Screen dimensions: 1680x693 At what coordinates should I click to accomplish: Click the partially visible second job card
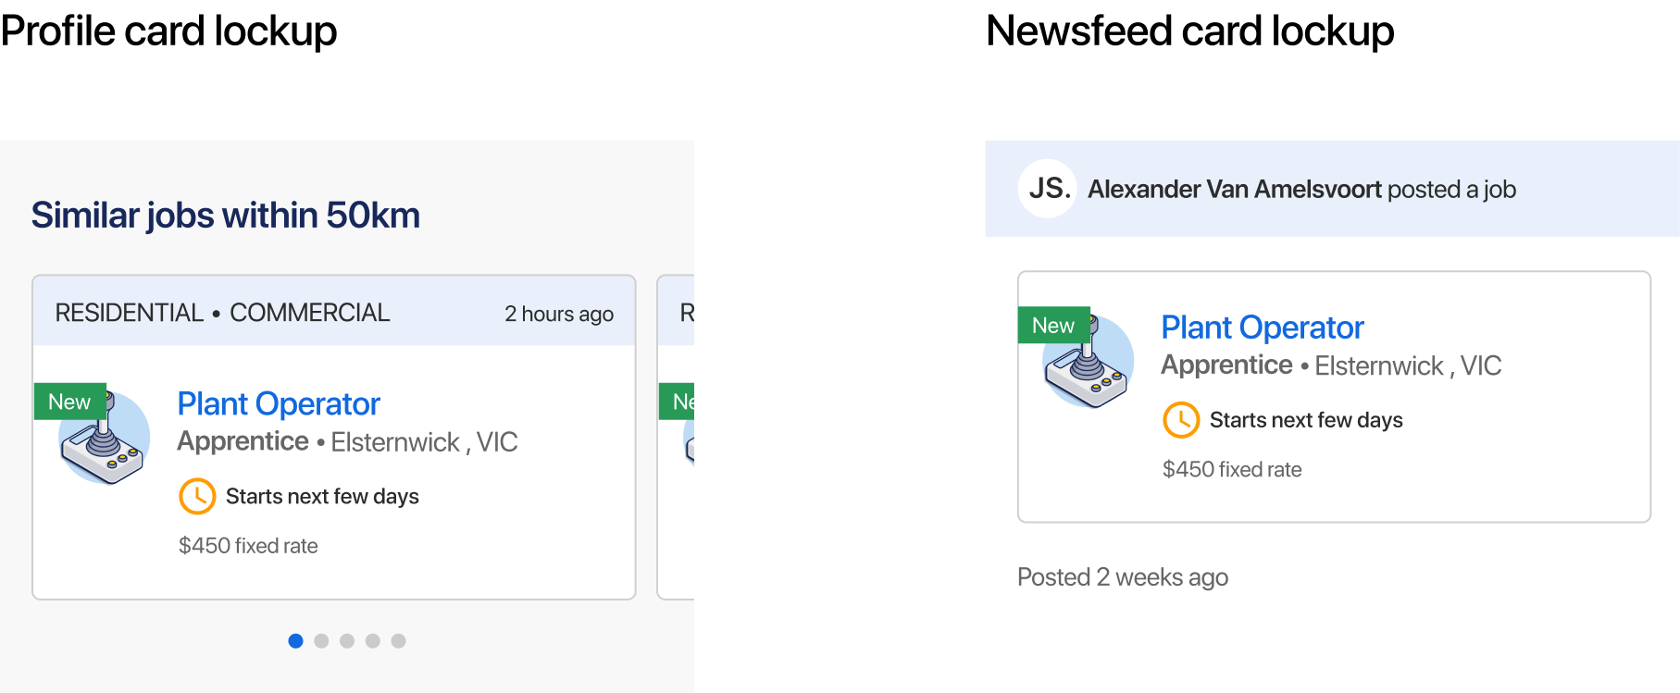676,437
